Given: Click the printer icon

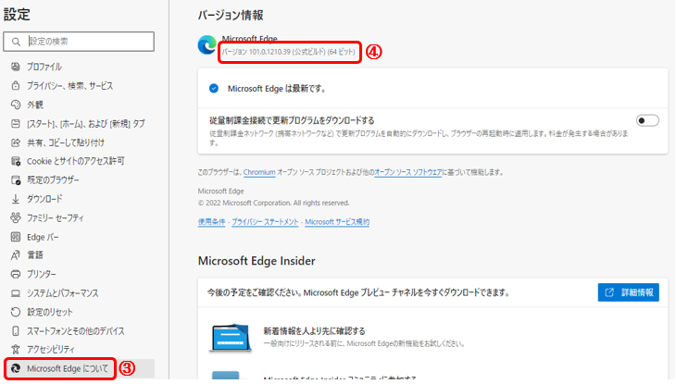Looking at the screenshot, I should click(16, 274).
